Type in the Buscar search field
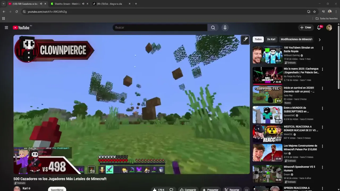340x191 pixels. click(x=160, y=28)
